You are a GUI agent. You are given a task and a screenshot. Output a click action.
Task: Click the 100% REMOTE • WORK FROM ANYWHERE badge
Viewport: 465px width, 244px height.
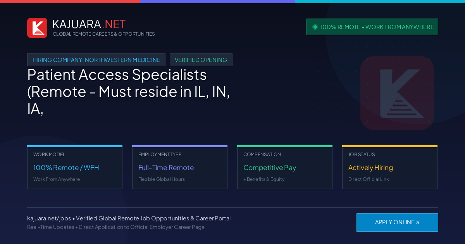(372, 27)
